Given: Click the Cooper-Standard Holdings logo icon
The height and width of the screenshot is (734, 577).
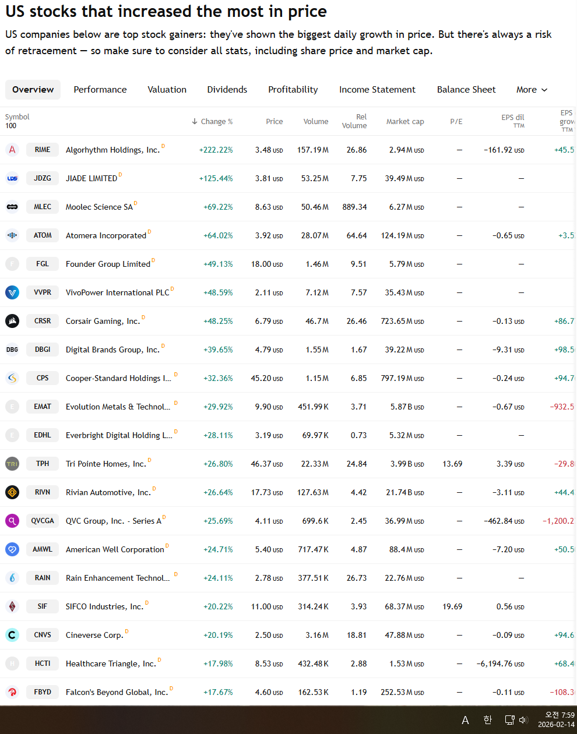Looking at the screenshot, I should click(12, 378).
